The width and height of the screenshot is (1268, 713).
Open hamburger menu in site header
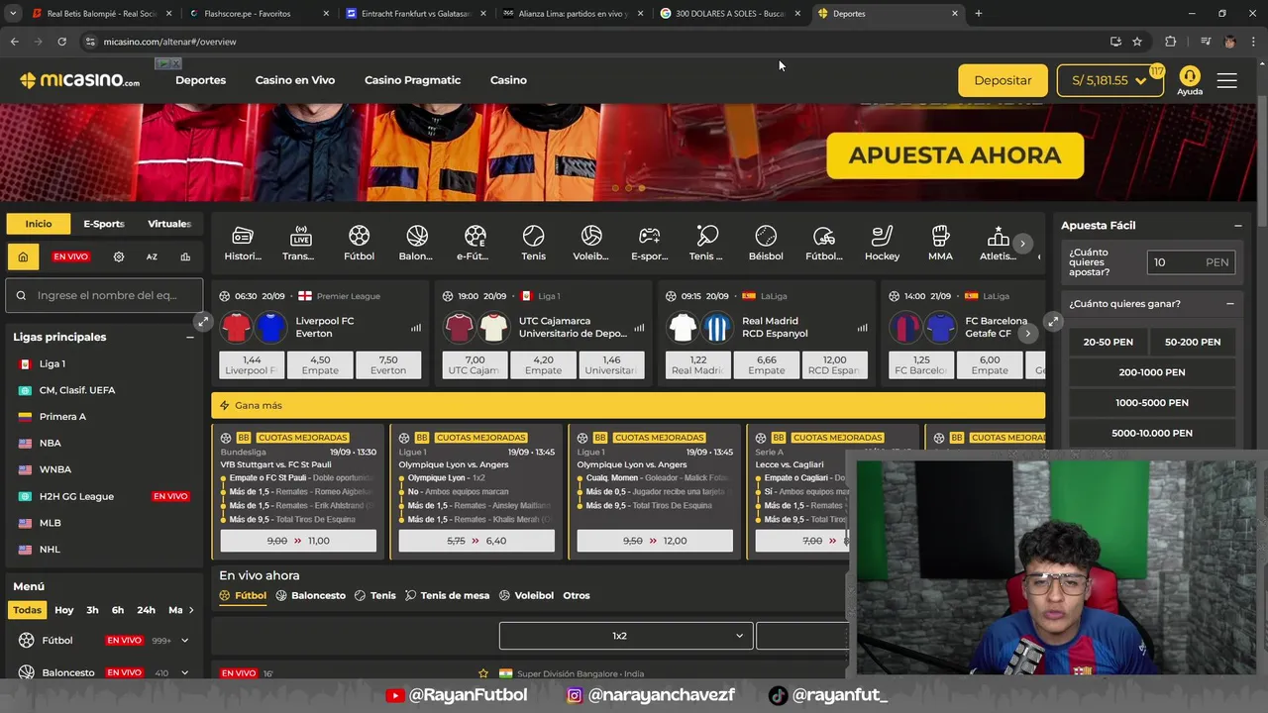click(x=1227, y=80)
